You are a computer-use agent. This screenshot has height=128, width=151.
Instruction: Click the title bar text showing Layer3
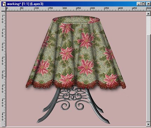click(37, 4)
